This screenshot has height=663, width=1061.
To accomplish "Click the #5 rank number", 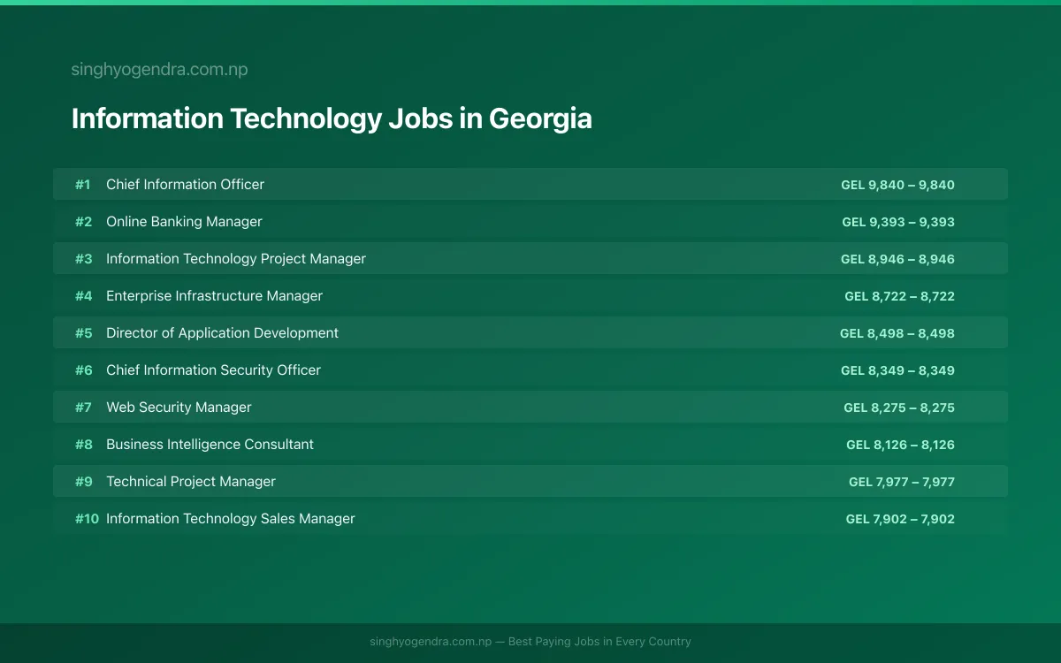I will coord(83,333).
